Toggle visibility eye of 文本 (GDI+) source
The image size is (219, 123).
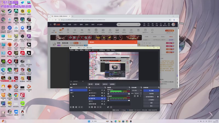(x=102, y=93)
